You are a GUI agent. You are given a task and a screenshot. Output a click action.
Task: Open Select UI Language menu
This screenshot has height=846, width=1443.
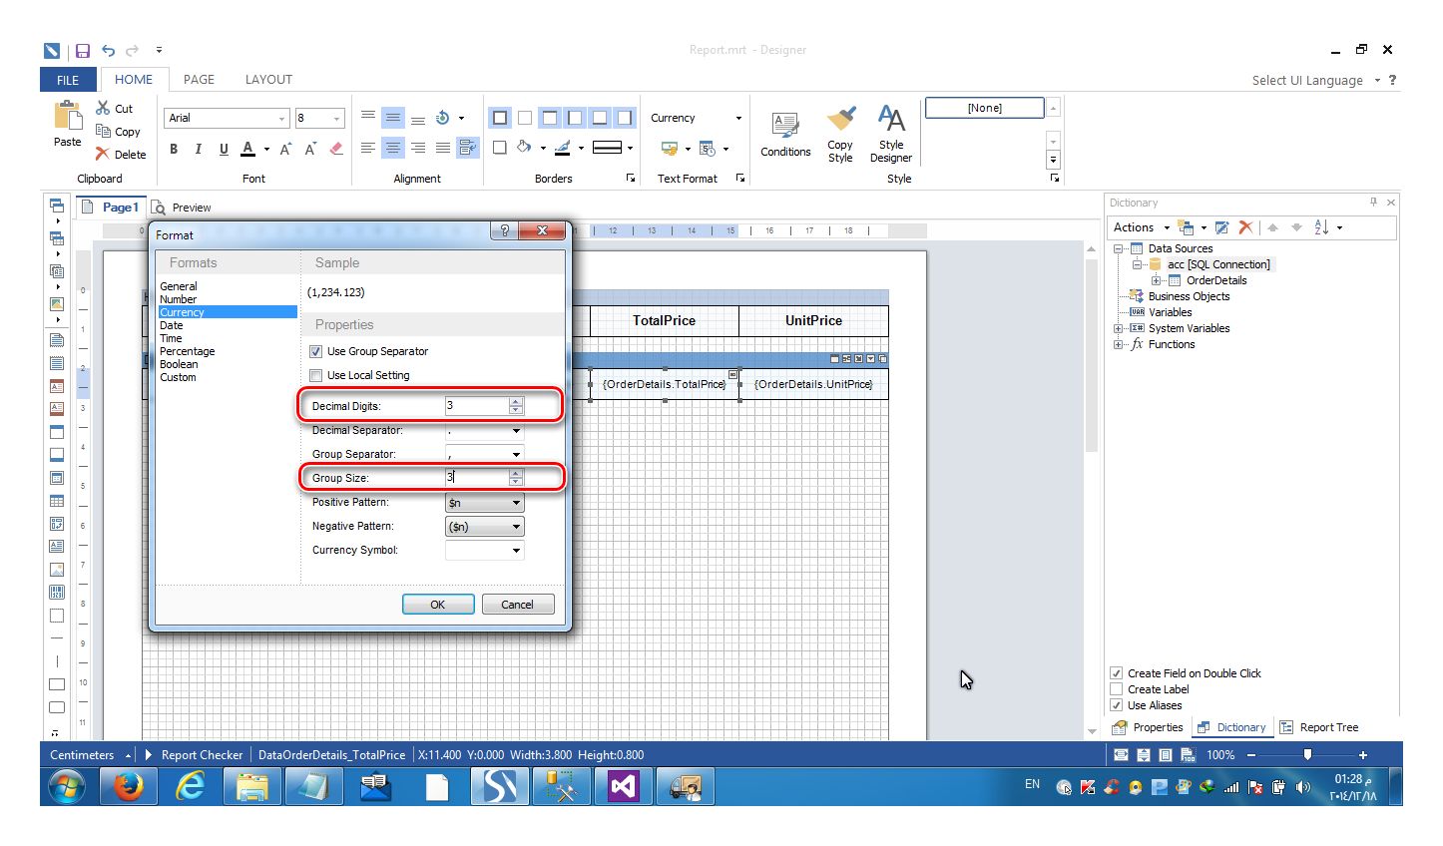click(x=1316, y=81)
